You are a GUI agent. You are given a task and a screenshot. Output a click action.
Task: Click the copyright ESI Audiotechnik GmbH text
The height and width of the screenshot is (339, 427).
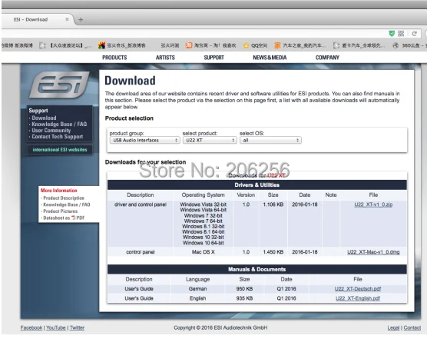(220, 327)
